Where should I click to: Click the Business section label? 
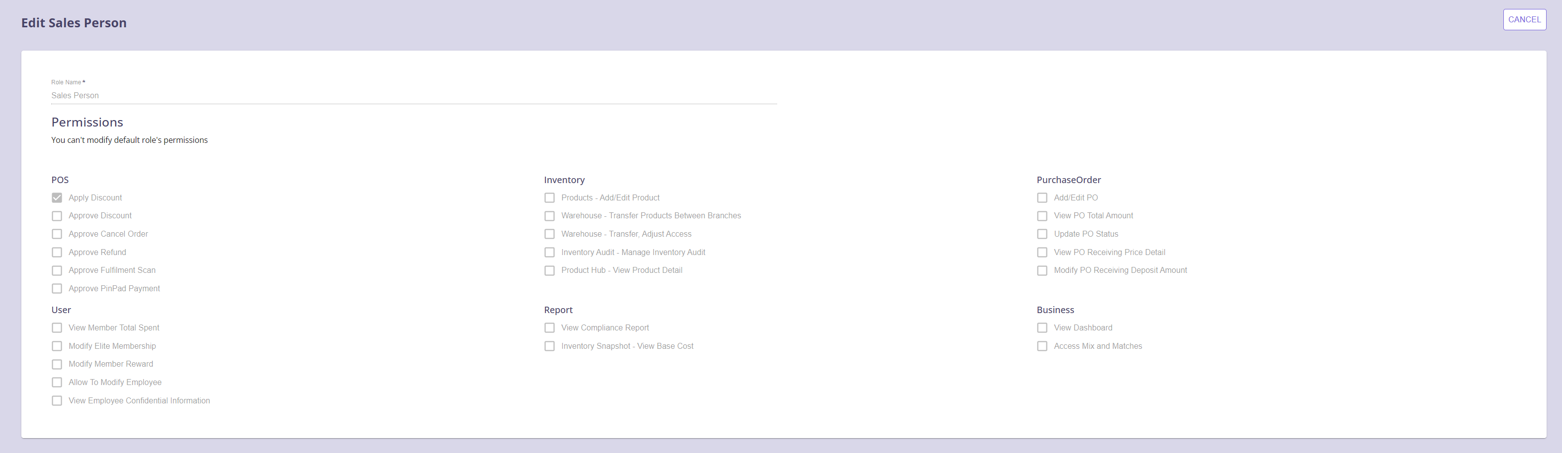point(1055,310)
